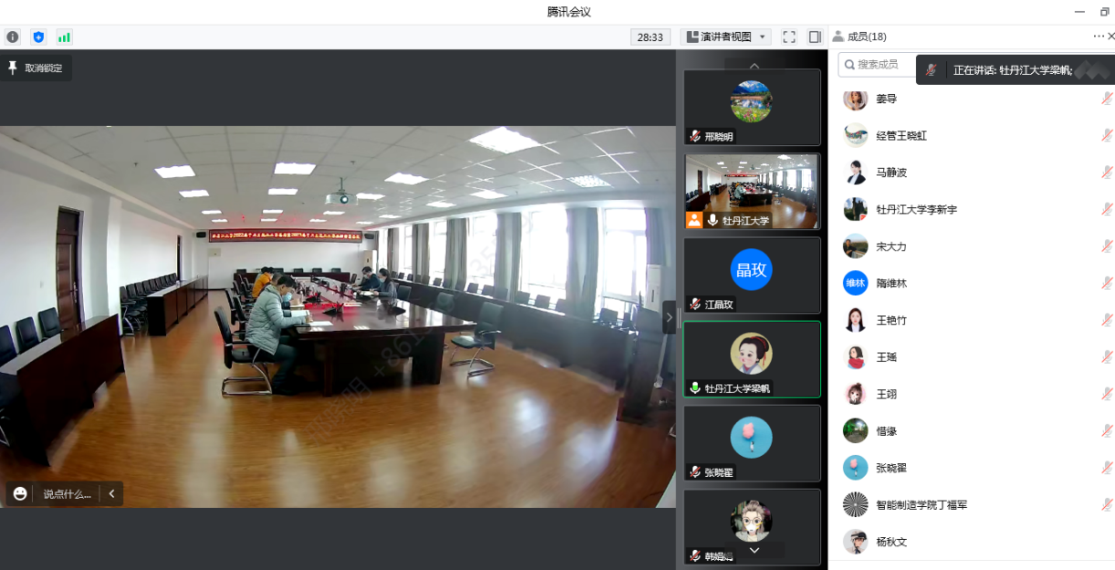The image size is (1115, 570).
Task: Open the 演讲者视图 view dropdown
Action: pos(725,37)
